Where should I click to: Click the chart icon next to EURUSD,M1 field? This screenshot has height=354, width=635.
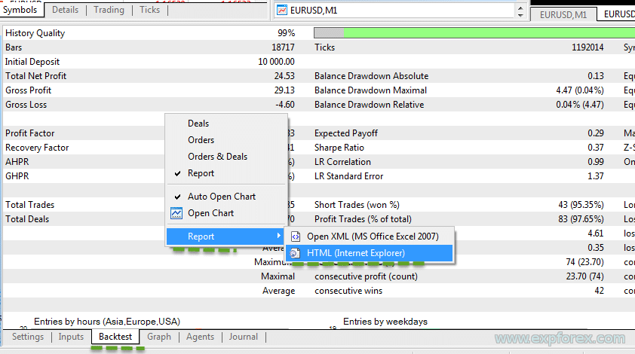tap(282, 10)
